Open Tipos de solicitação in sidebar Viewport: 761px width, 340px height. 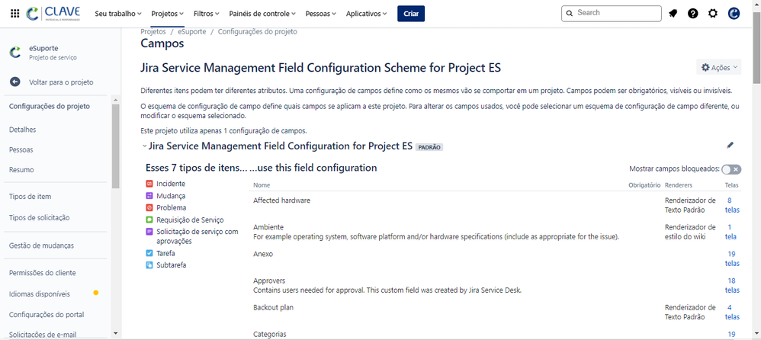coord(40,218)
